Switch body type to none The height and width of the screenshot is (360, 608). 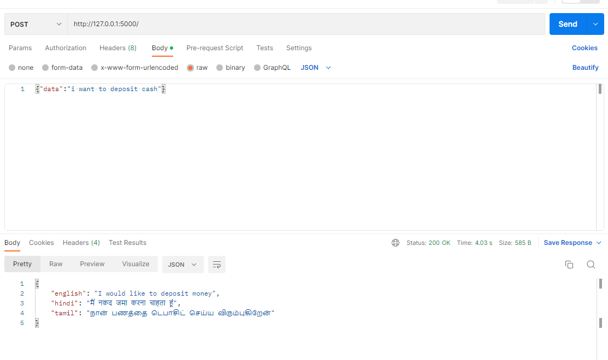[21, 67]
